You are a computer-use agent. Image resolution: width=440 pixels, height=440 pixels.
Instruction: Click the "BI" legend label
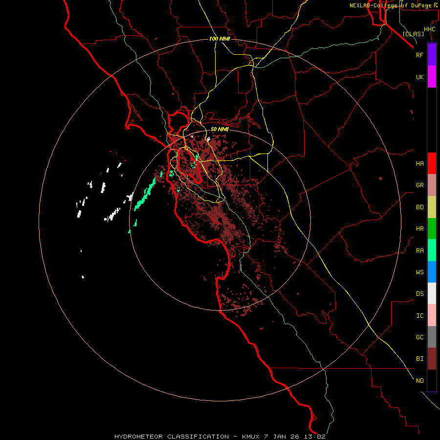(x=419, y=359)
